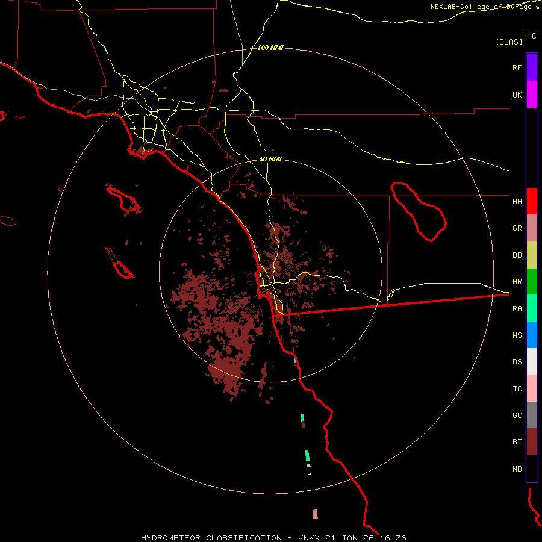Click the DS legend label

517,362
